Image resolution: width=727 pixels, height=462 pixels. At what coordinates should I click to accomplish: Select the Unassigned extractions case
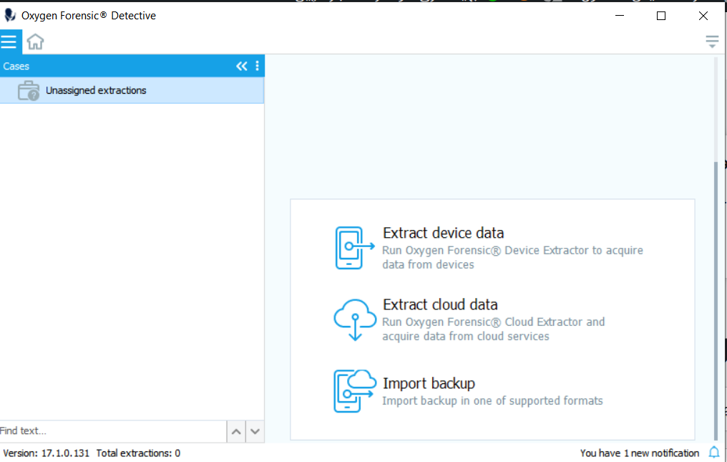tap(132, 90)
